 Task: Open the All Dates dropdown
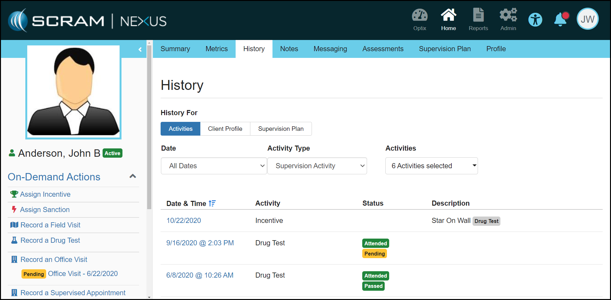point(214,166)
